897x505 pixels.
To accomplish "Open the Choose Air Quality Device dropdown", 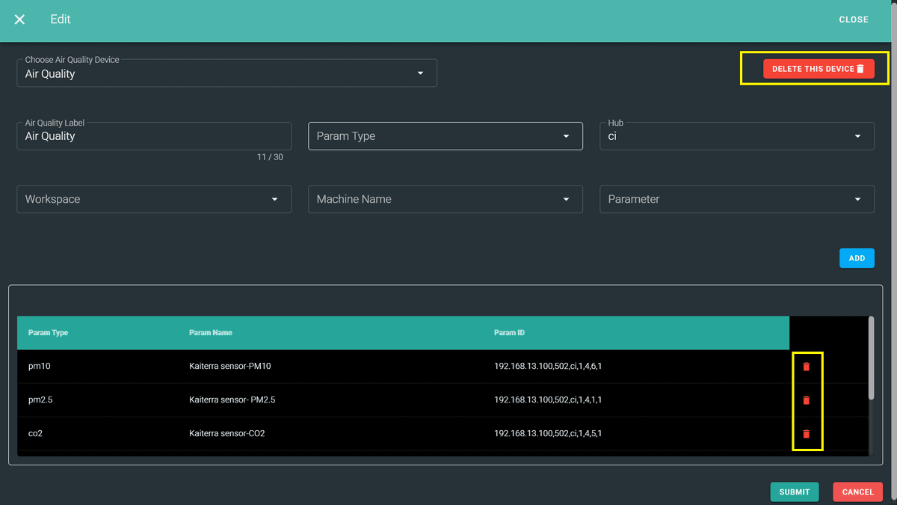I will pos(226,73).
